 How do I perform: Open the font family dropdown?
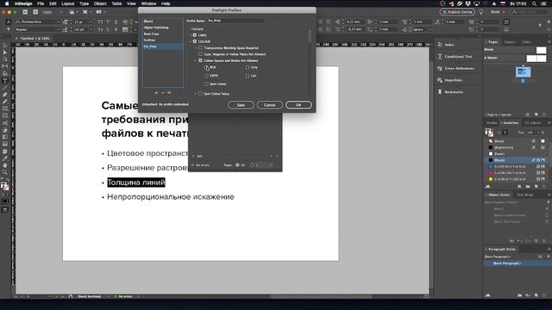tap(58, 22)
